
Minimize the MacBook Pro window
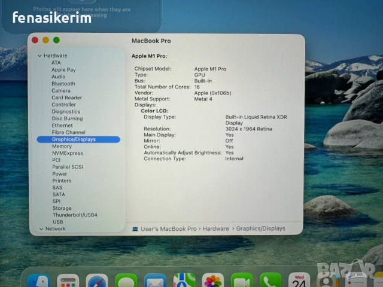coord(45,40)
